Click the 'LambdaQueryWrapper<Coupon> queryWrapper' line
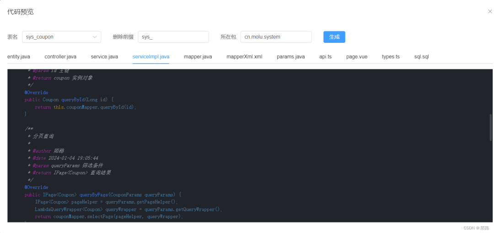Image resolution: width=494 pixels, height=233 pixels. [129, 209]
